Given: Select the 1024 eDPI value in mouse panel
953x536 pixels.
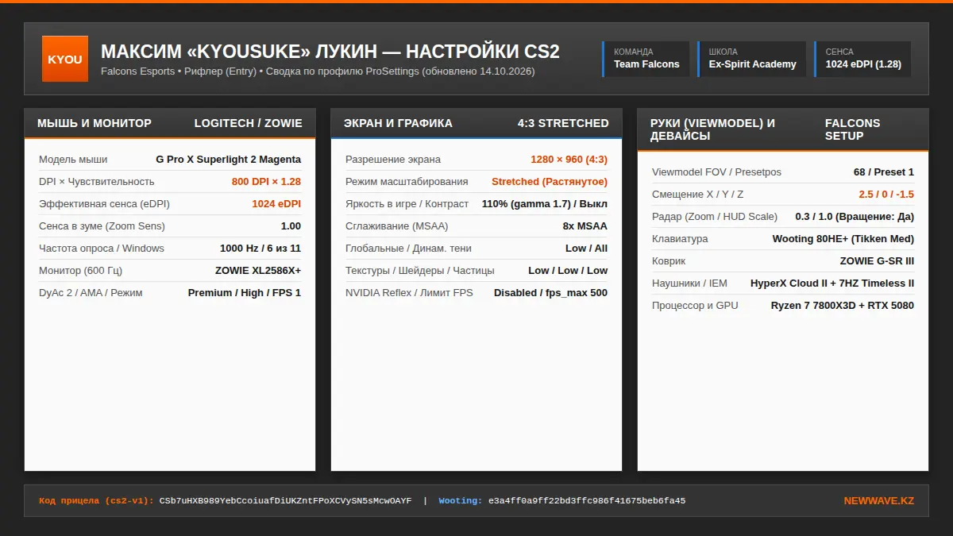Looking at the screenshot, I should tap(276, 203).
